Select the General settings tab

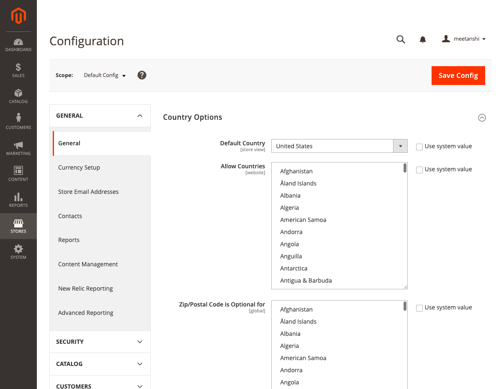coord(102,143)
